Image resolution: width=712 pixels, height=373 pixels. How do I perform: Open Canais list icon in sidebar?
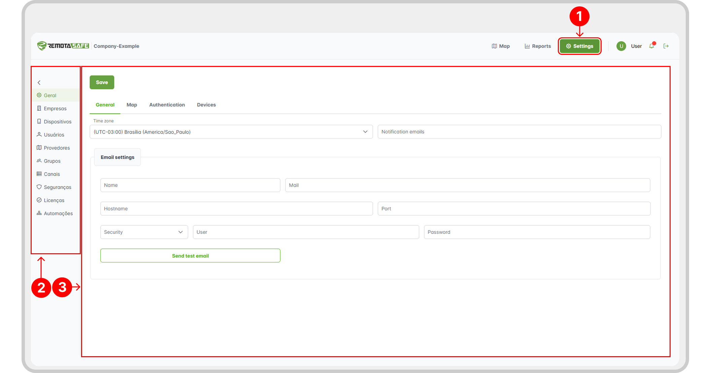[39, 174]
